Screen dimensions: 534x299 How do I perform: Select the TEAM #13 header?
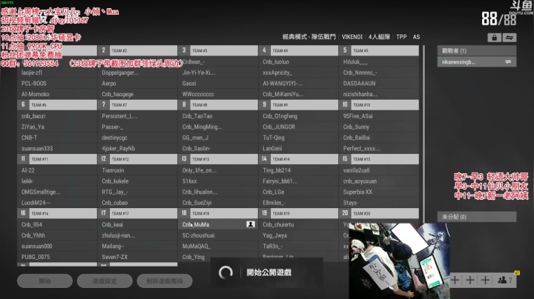tap(218, 159)
